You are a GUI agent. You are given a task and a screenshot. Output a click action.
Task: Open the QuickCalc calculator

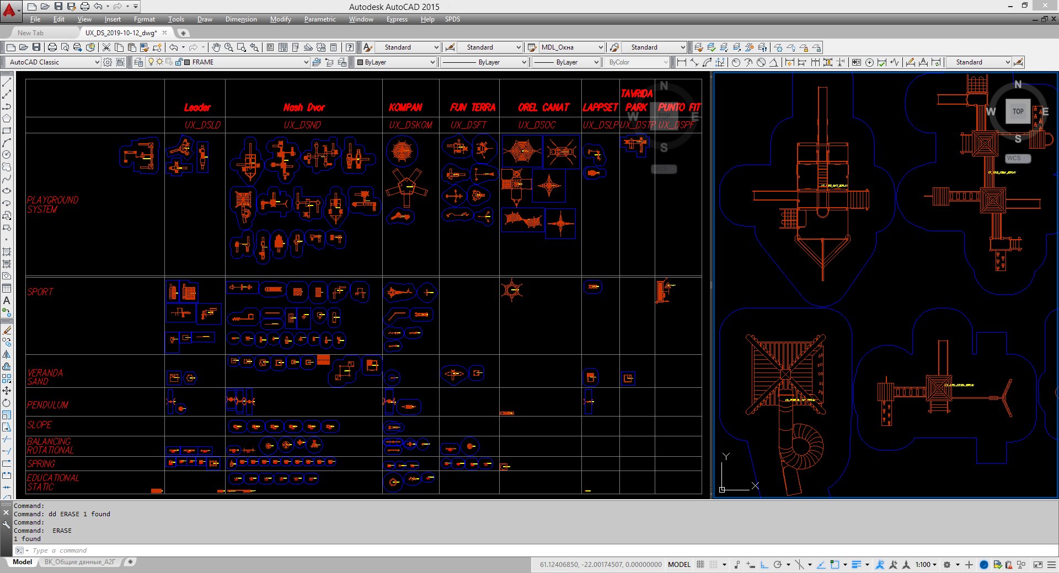pyautogui.click(x=333, y=47)
